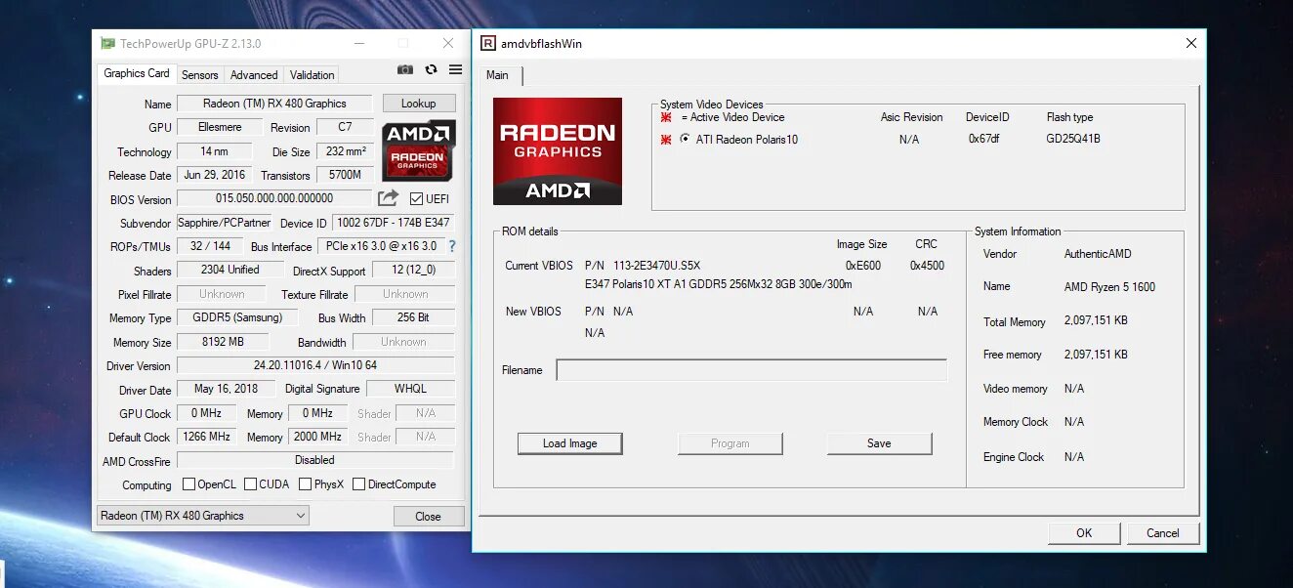1293x588 pixels.
Task: Click the GPU value Ellesmere
Action: 220,127
